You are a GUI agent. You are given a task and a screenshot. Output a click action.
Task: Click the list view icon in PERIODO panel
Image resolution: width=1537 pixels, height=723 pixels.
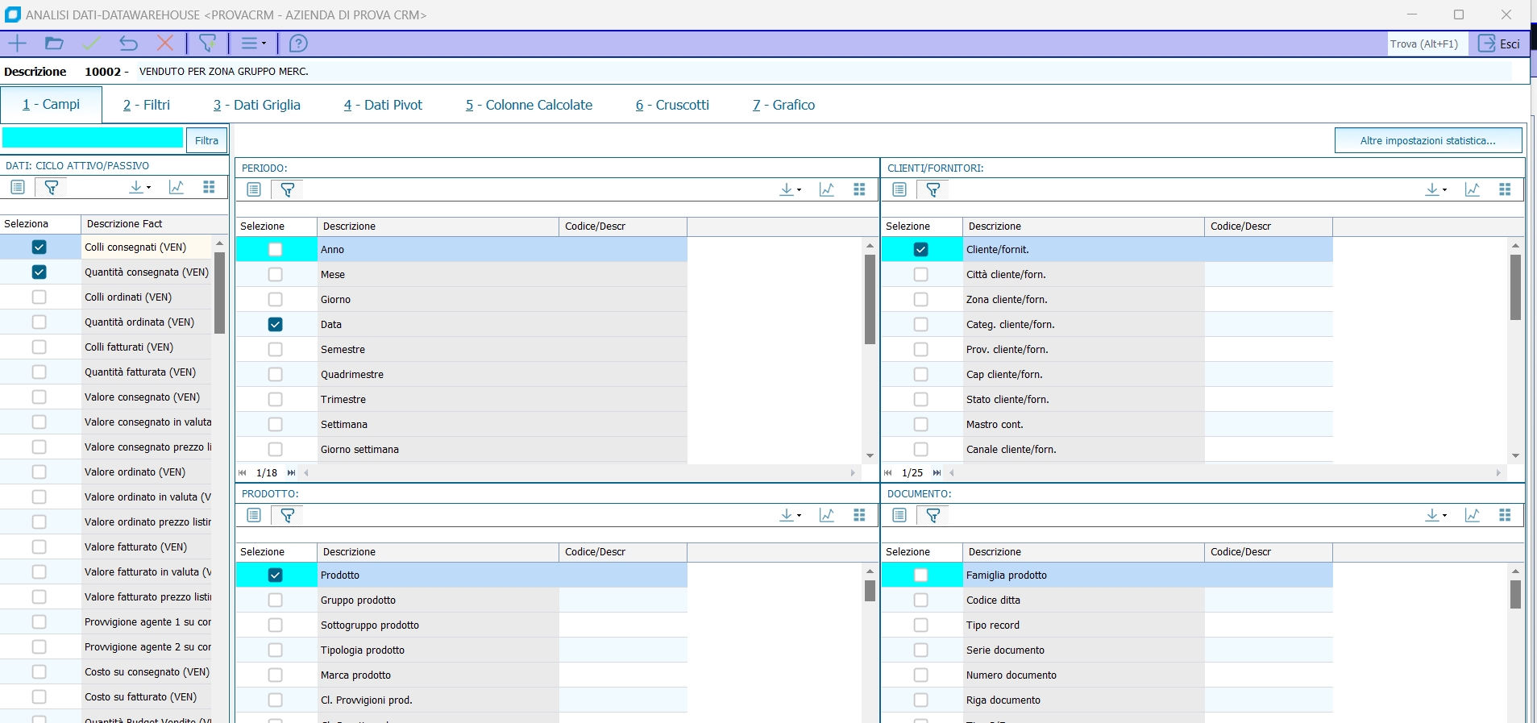click(x=254, y=189)
